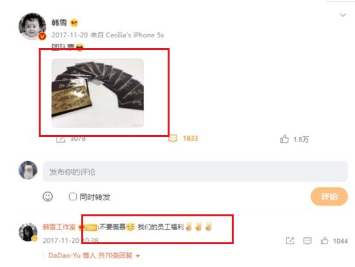Screen dimensions: 355x267
Task: Click the 2017-11-20 post timestamp
Action: (x=69, y=35)
